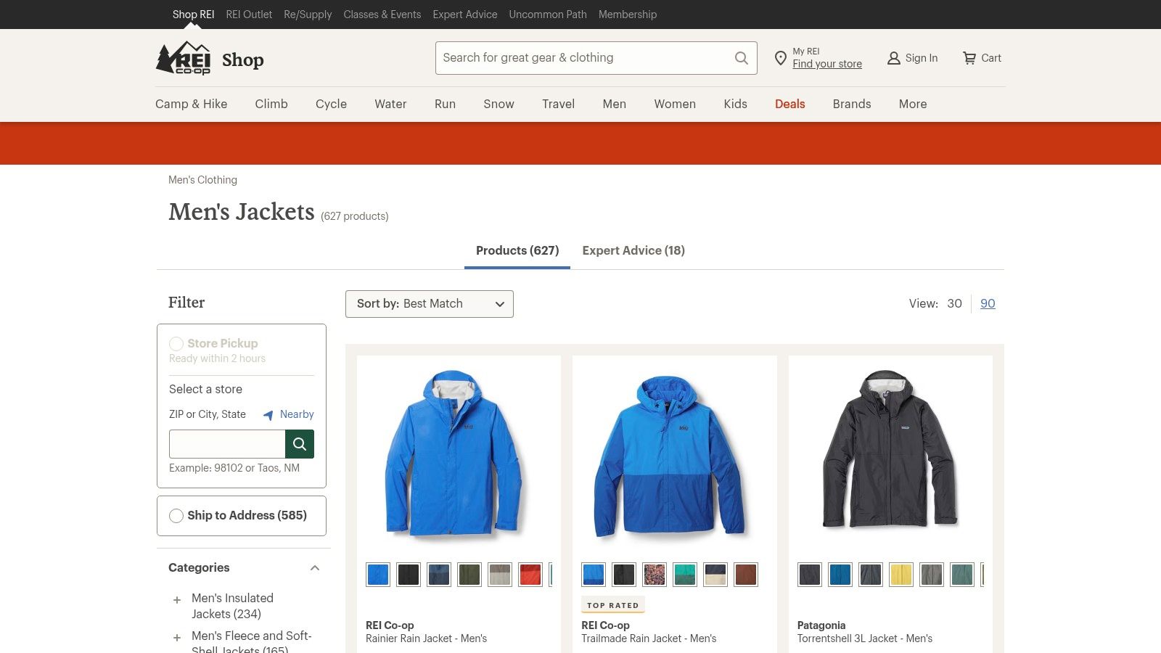Select navy and cream swatch for Trailmade Jacket

click(x=715, y=575)
